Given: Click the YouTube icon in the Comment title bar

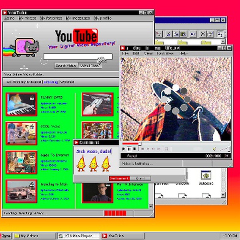Looking at the screenshot, I should point(76,142).
